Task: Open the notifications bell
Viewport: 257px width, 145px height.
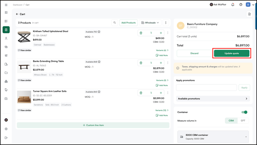Action: 232,5
